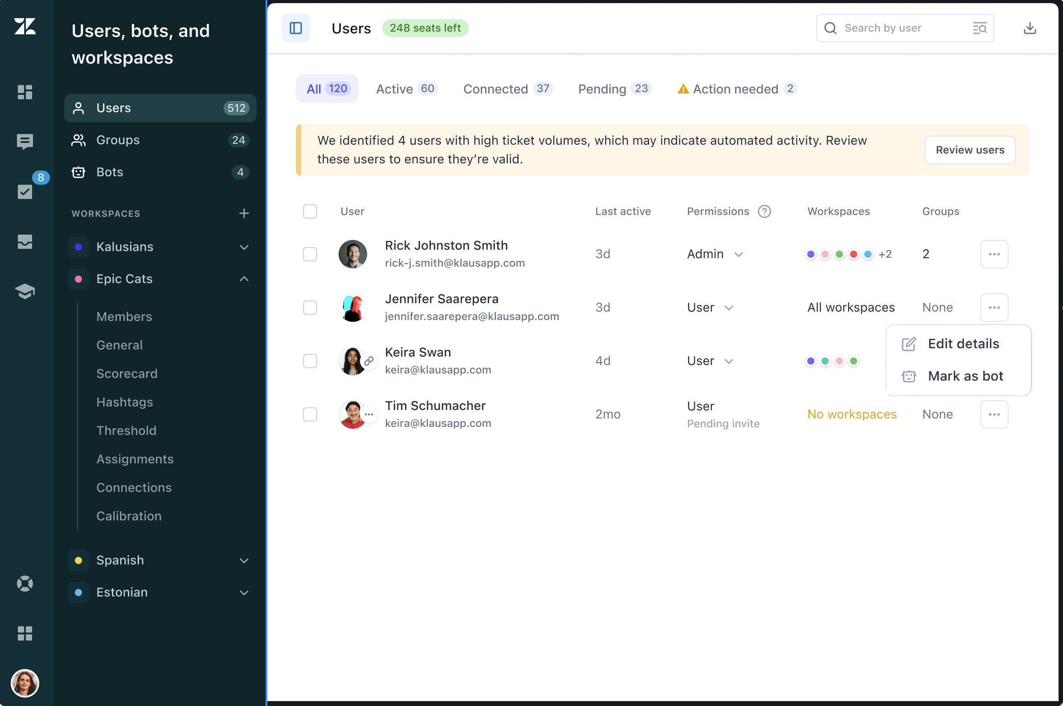Click the graduation cap coaching icon
Viewport: 1063px width, 706px height.
(25, 291)
